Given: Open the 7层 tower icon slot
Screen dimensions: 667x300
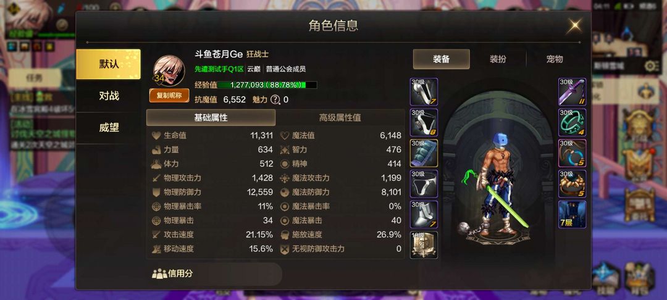Looking at the screenshot, I should [x=572, y=214].
